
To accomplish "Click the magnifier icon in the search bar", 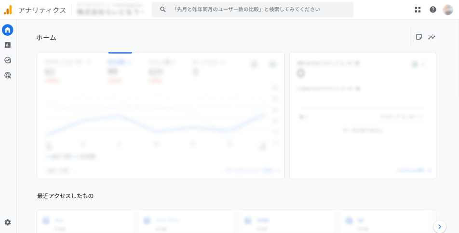I will (x=163, y=10).
